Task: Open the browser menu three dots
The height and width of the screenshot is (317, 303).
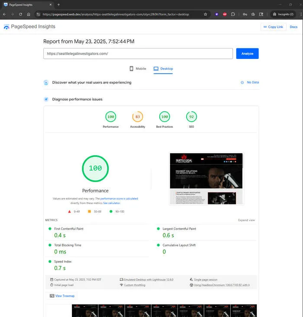Action: pos(300,14)
